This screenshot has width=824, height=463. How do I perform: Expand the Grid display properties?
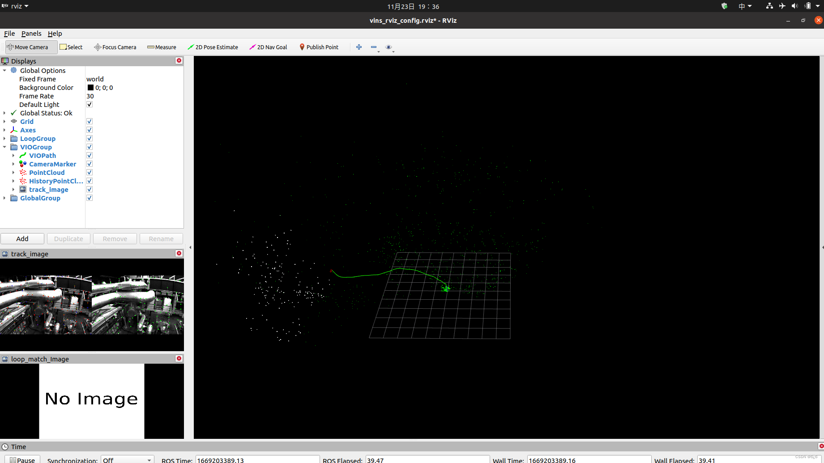(4, 121)
